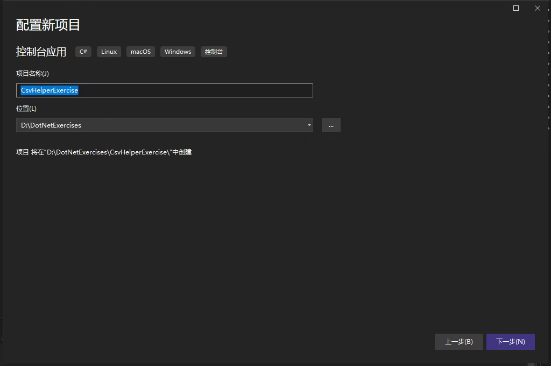Viewport: 551px width, 366px height.
Task: Go to next step with 下一步(N)
Action: click(511, 342)
